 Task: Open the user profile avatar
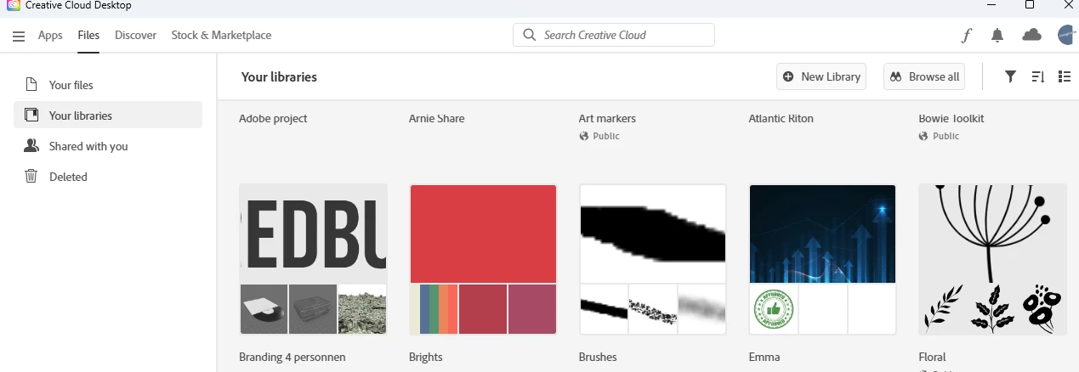[x=1067, y=35]
